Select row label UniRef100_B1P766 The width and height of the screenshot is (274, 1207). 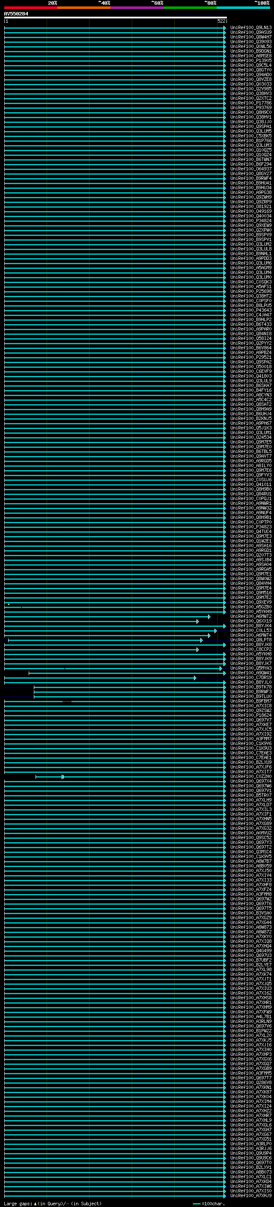tap(250, 140)
